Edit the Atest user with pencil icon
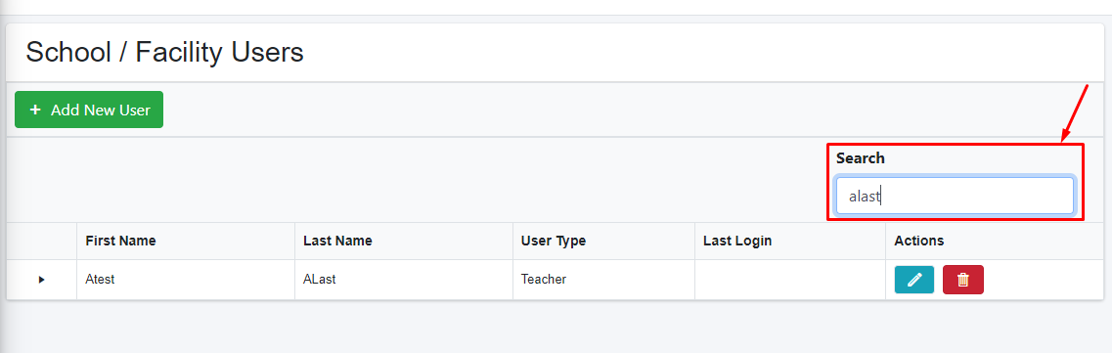1112x353 pixels. (914, 280)
